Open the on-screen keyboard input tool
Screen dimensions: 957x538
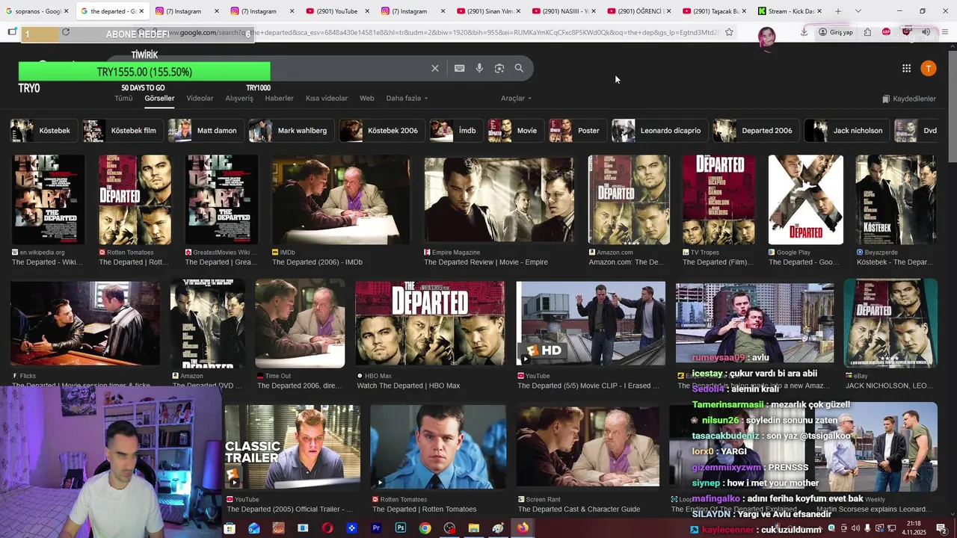(x=460, y=68)
